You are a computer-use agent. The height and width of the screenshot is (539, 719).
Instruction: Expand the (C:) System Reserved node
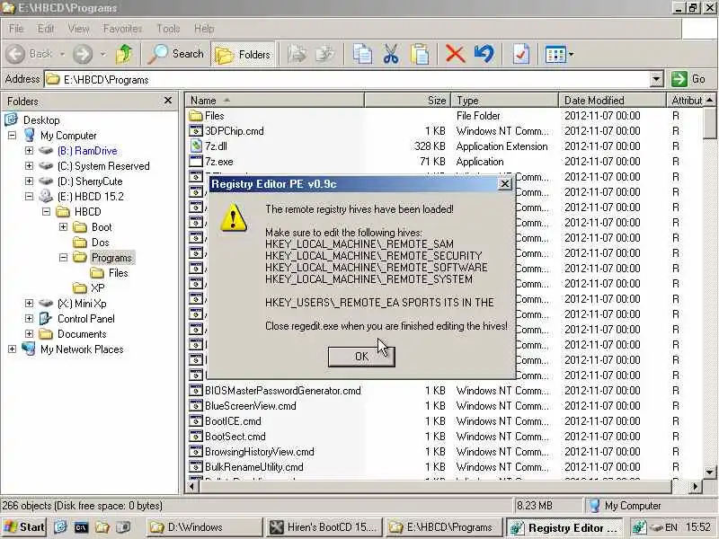pos(29,166)
